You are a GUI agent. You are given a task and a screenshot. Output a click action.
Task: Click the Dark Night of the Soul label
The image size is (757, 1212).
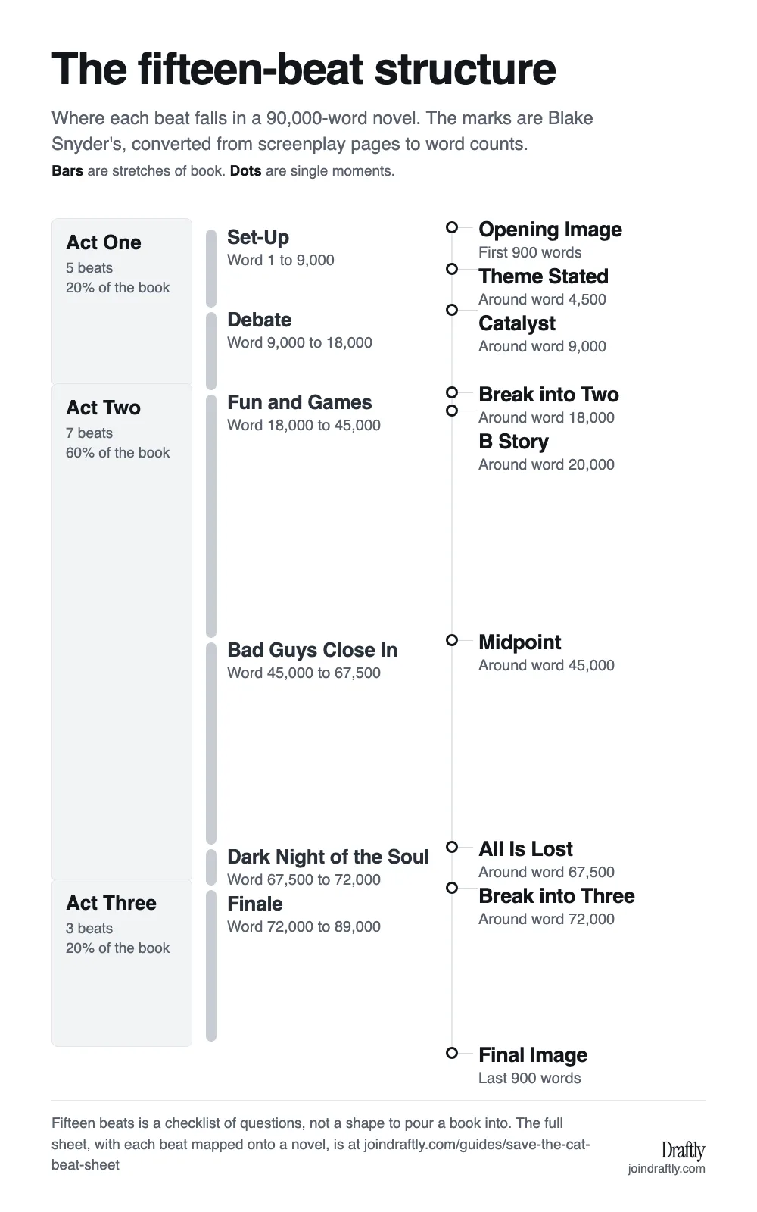tap(328, 857)
